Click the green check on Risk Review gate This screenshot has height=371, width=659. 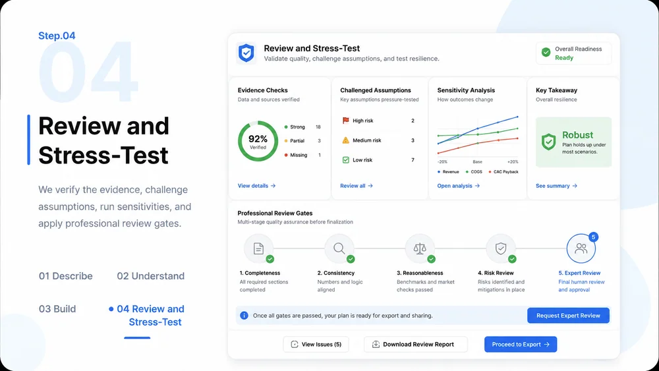click(x=512, y=259)
